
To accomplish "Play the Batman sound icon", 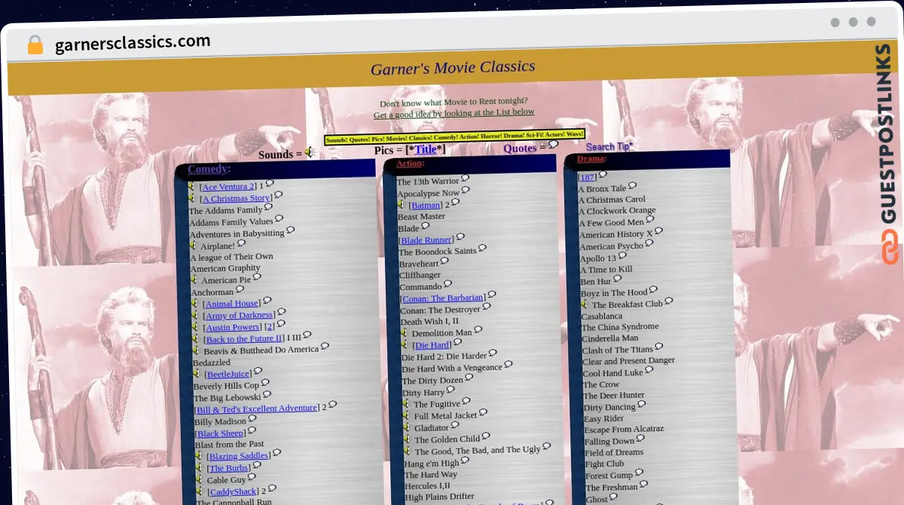I will click(x=402, y=204).
